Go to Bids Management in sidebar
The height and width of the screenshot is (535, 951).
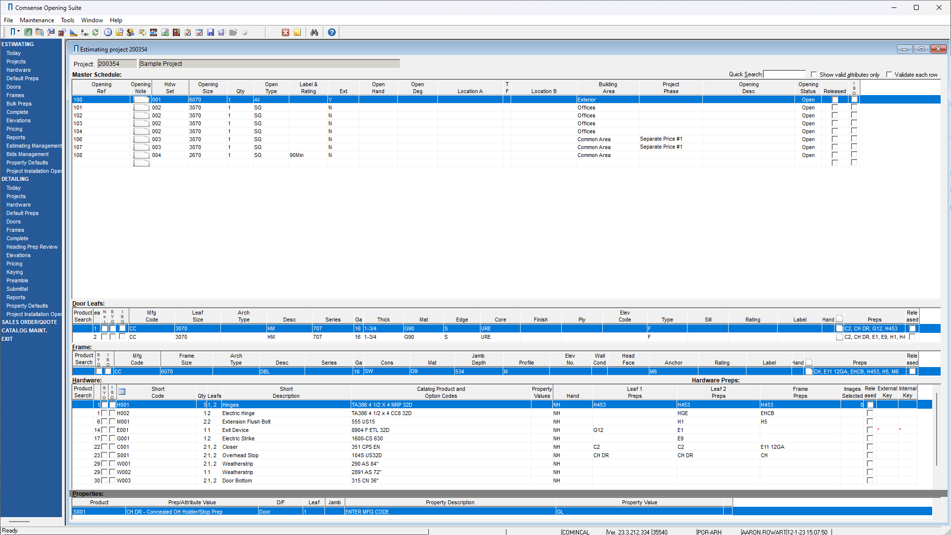(x=27, y=154)
